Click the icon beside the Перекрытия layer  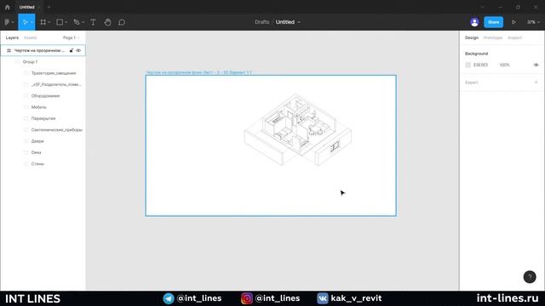click(x=26, y=118)
